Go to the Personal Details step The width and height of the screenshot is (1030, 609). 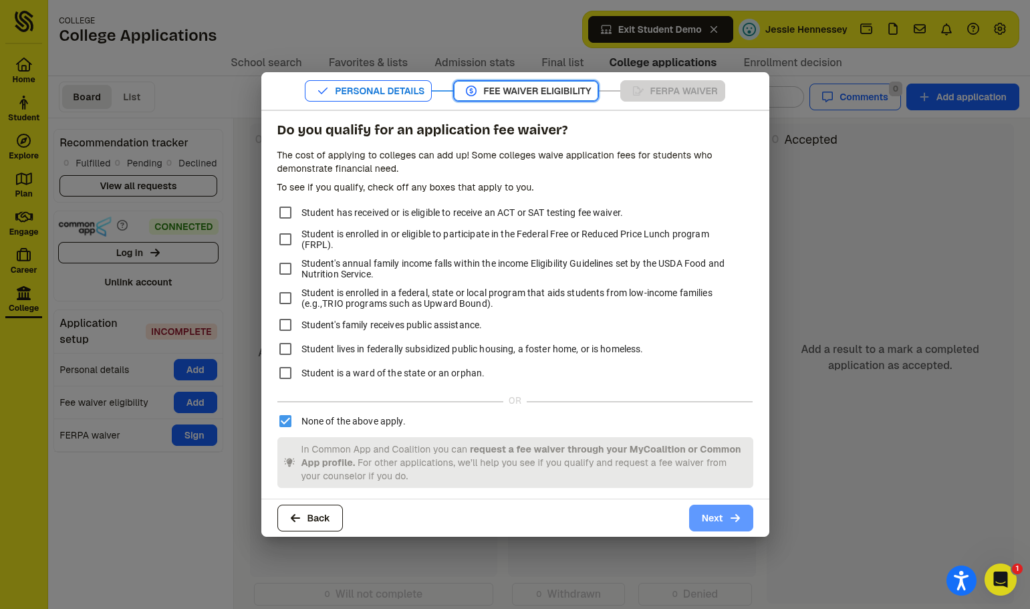click(368, 91)
